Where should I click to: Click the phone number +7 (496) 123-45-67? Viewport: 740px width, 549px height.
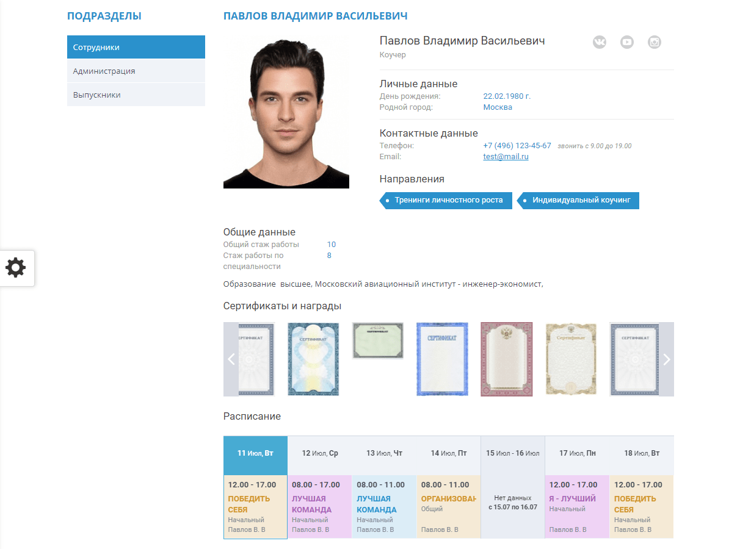click(517, 146)
